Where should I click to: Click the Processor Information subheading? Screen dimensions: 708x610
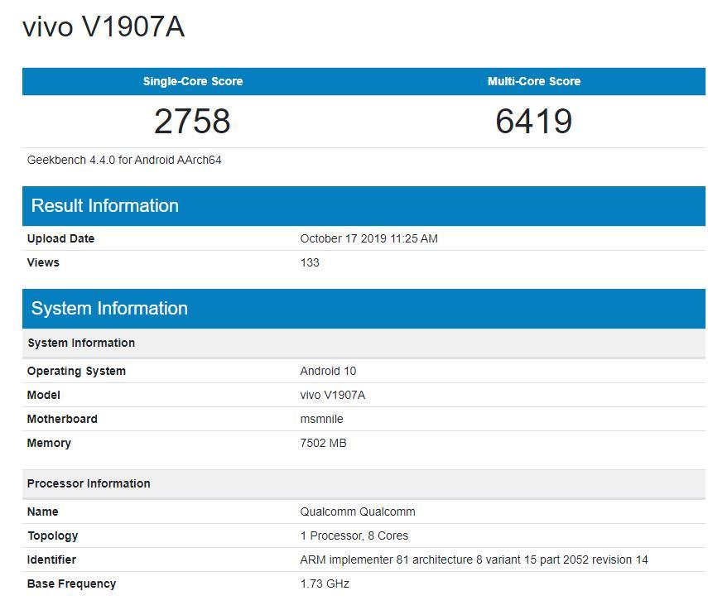click(89, 483)
